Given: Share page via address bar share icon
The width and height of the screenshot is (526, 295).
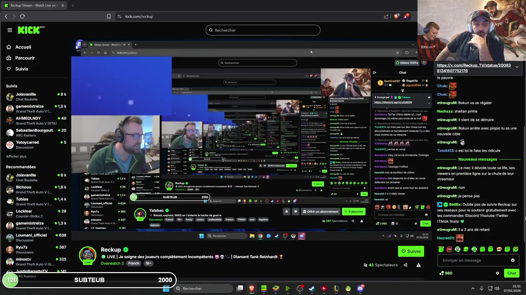Looking at the screenshot, I should tap(386, 16).
